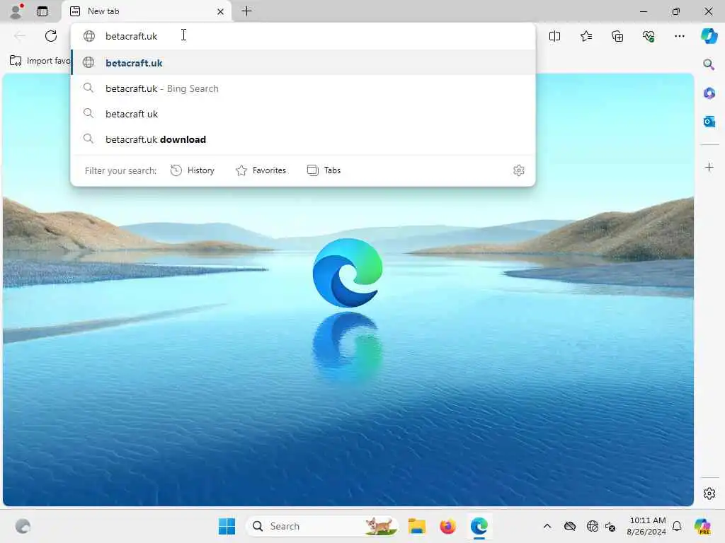This screenshot has width=725, height=543.
Task: Open sidebar settings gear at bottom
Action: coord(709,493)
